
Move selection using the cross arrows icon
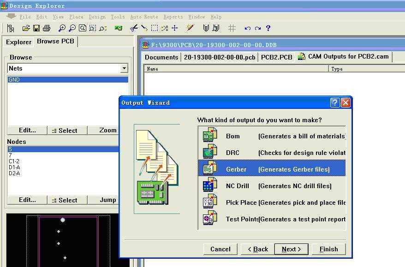pos(175,28)
